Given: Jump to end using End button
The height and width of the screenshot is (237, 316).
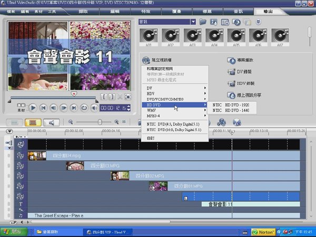Looking at the screenshot, I should [x=74, y=108].
